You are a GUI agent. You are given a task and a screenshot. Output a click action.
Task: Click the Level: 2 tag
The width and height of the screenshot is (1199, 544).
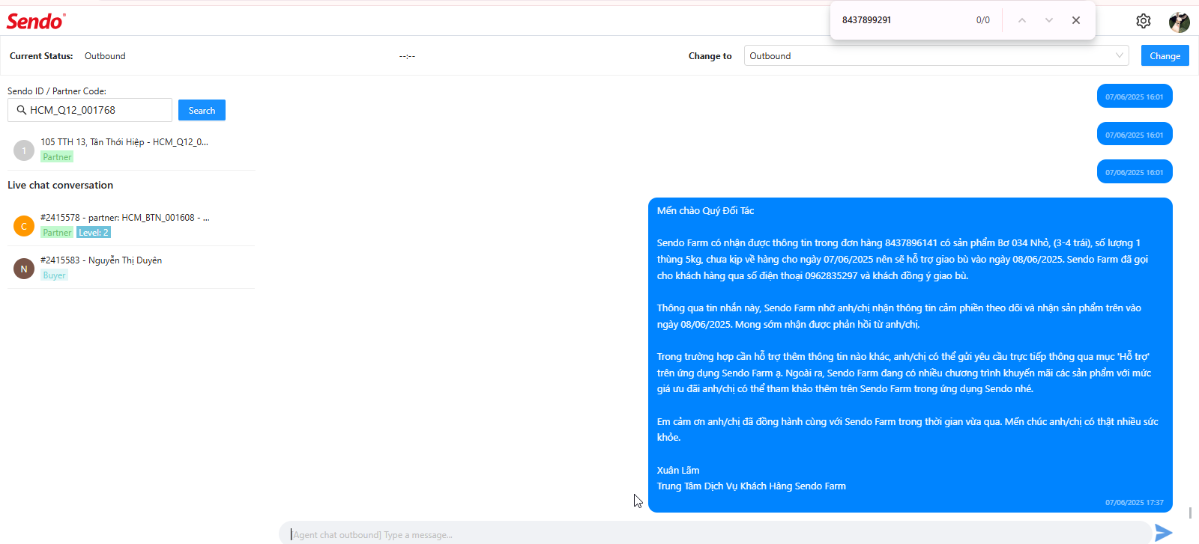pos(94,233)
